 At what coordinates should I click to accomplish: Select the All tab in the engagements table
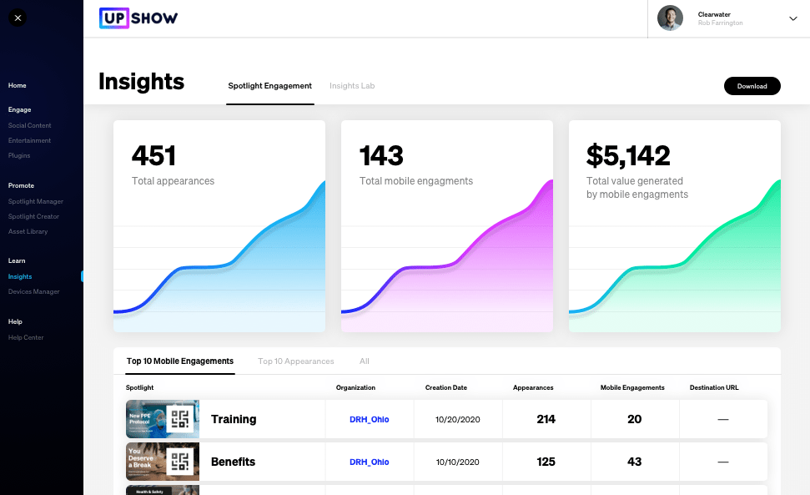(x=365, y=361)
